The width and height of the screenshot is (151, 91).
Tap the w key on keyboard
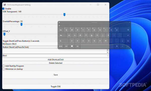[x=72, y=30]
